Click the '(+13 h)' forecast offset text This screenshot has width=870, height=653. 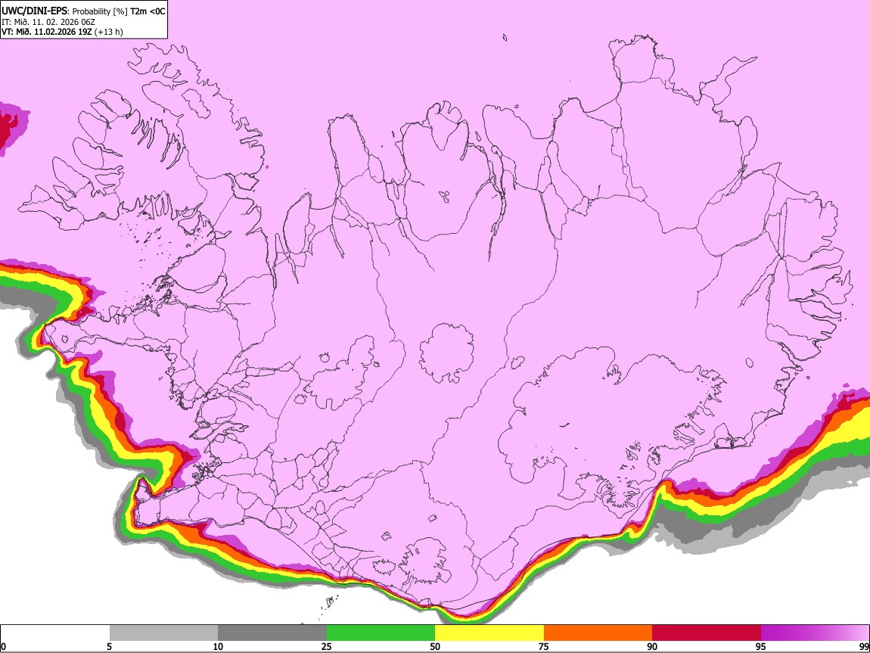point(109,32)
